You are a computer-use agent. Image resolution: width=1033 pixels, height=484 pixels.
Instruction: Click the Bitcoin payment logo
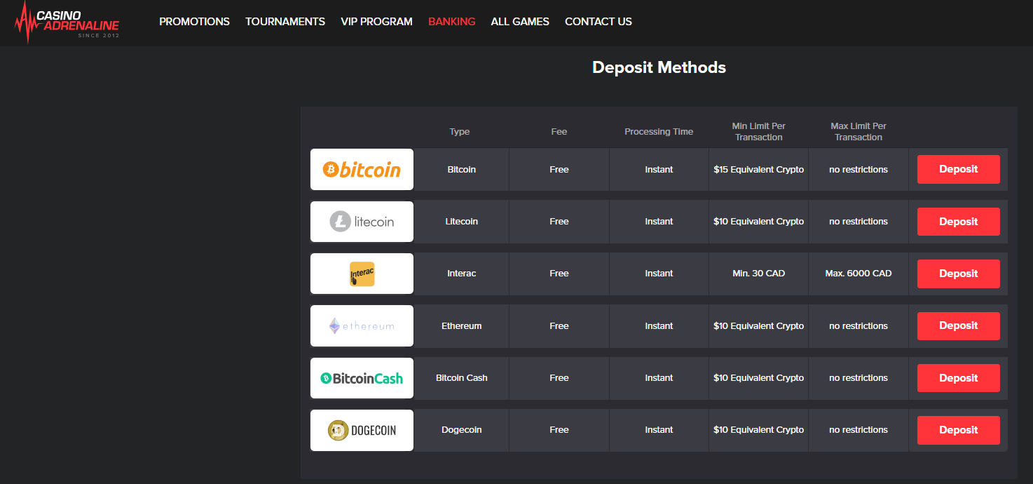pyautogui.click(x=362, y=169)
